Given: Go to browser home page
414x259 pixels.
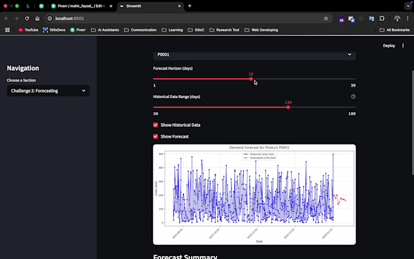Looking at the screenshot, I should (x=37, y=18).
